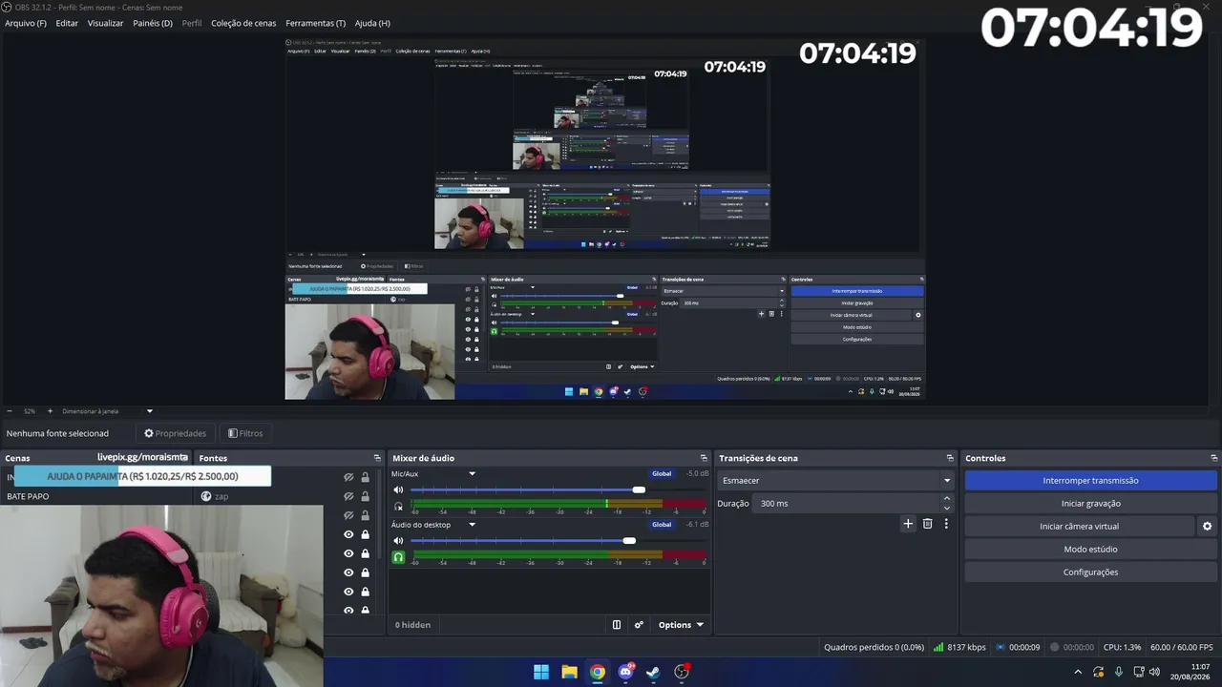Viewport: 1222px width, 687px height.
Task: Pop out the Fontes dock panel
Action: tap(379, 458)
